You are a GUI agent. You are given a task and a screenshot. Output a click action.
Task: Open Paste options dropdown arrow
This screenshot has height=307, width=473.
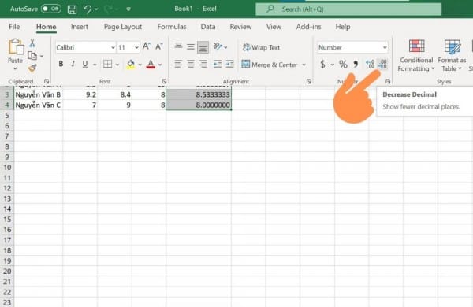click(15, 68)
